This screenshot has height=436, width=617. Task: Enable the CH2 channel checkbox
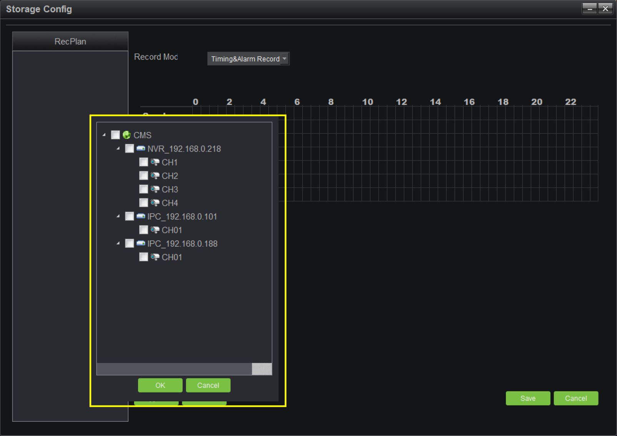pos(143,176)
